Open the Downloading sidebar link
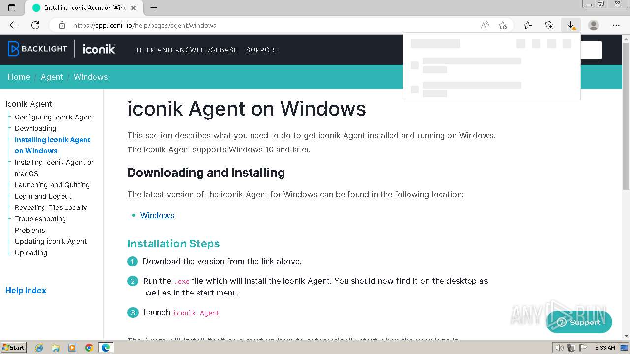 tap(35, 128)
